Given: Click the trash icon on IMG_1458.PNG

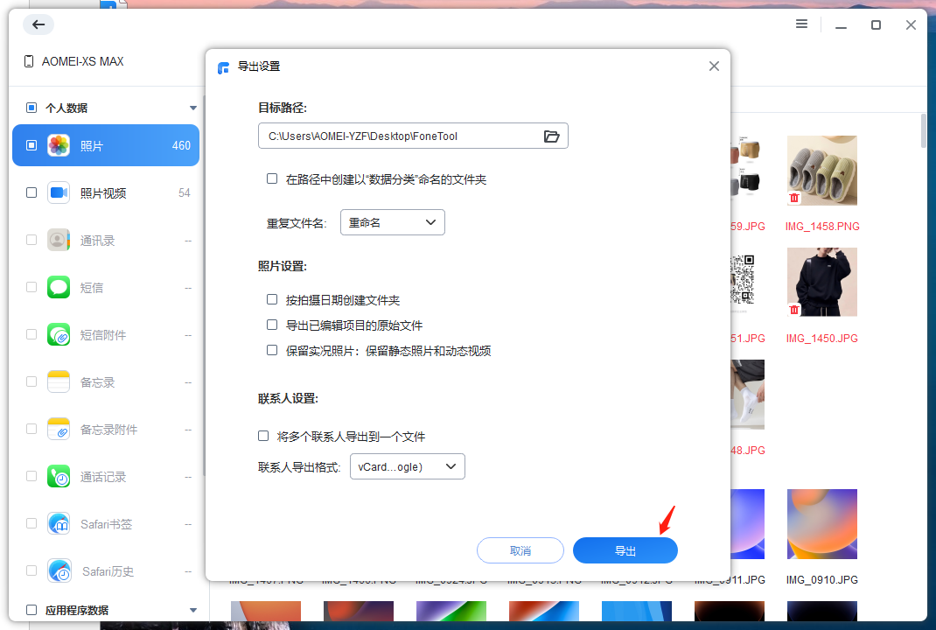Looking at the screenshot, I should 793,198.
